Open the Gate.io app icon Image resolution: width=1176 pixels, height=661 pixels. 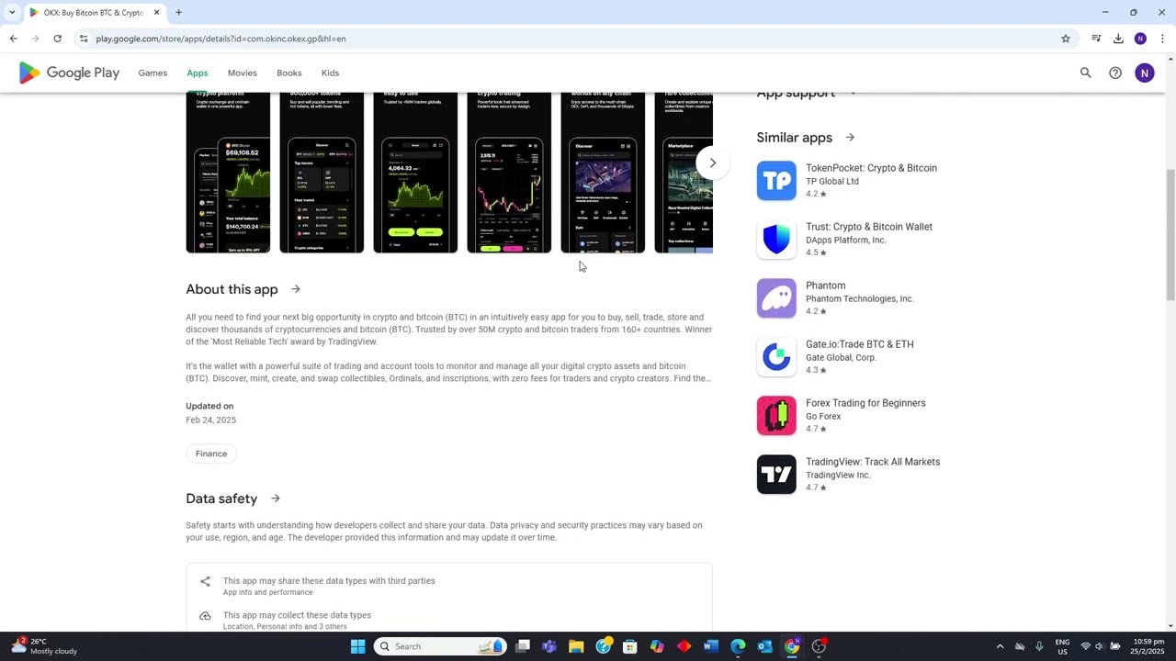pyautogui.click(x=776, y=357)
